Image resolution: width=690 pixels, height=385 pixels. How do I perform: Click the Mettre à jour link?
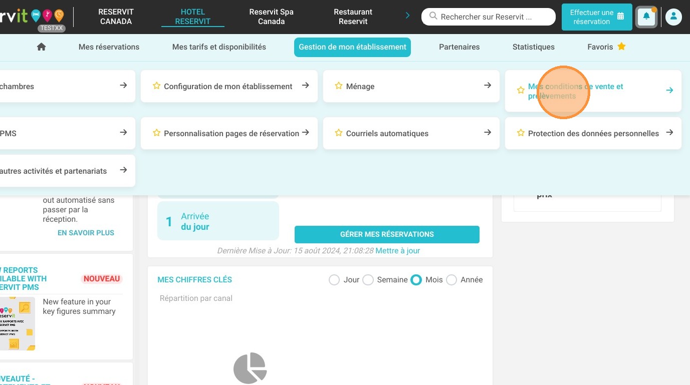[x=398, y=250]
